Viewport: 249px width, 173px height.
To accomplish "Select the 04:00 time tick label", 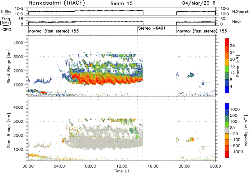I will 59,166.
